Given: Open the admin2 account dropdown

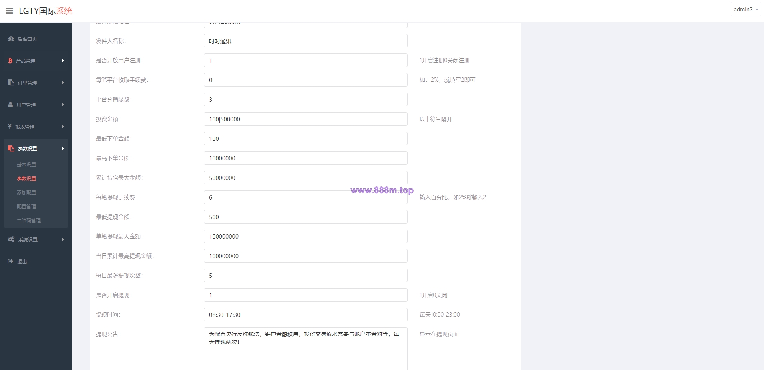Looking at the screenshot, I should pos(746,9).
